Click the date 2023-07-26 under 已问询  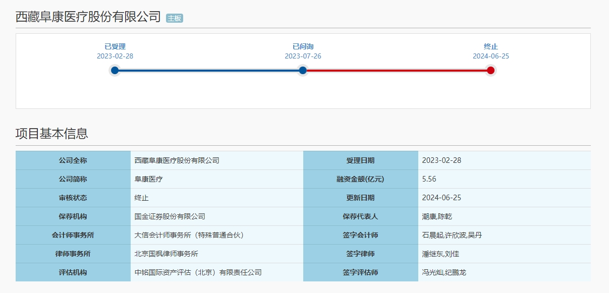pyautogui.click(x=303, y=56)
